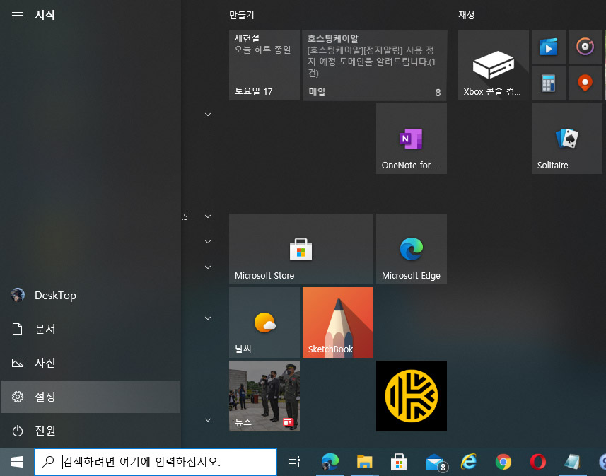Click the Opera icon on the taskbar
This screenshot has width=606, height=476.
(538, 462)
